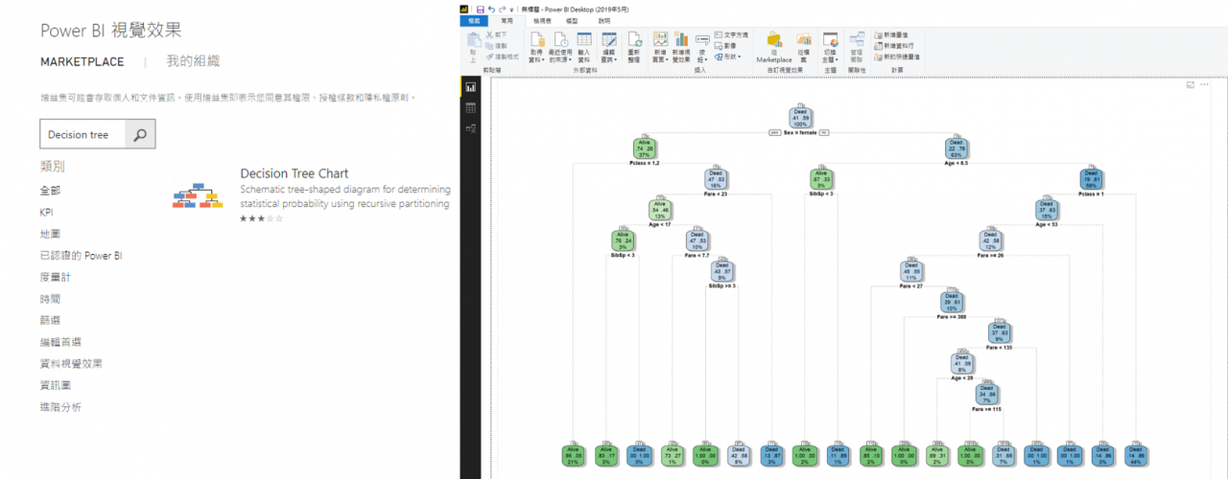Expand the 編輯查詢 dropdown arrow
1228x479 pixels.
point(615,60)
